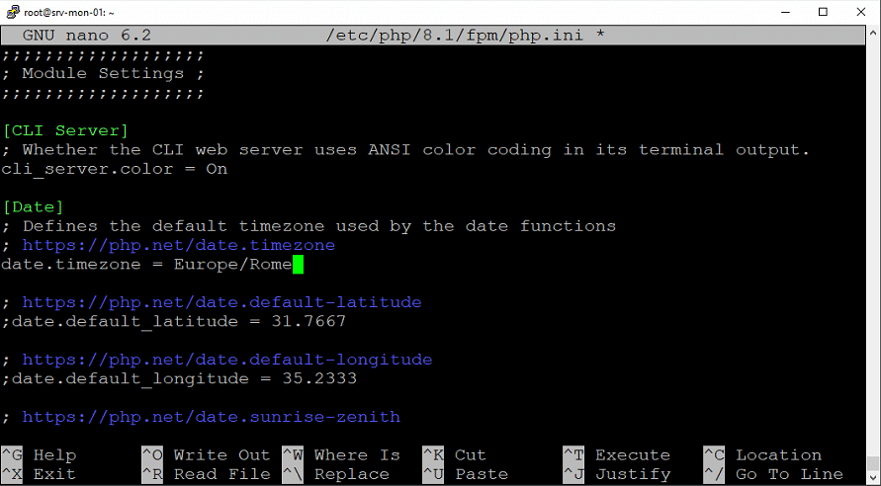Click the scrollbar up arrow

pos(872,34)
